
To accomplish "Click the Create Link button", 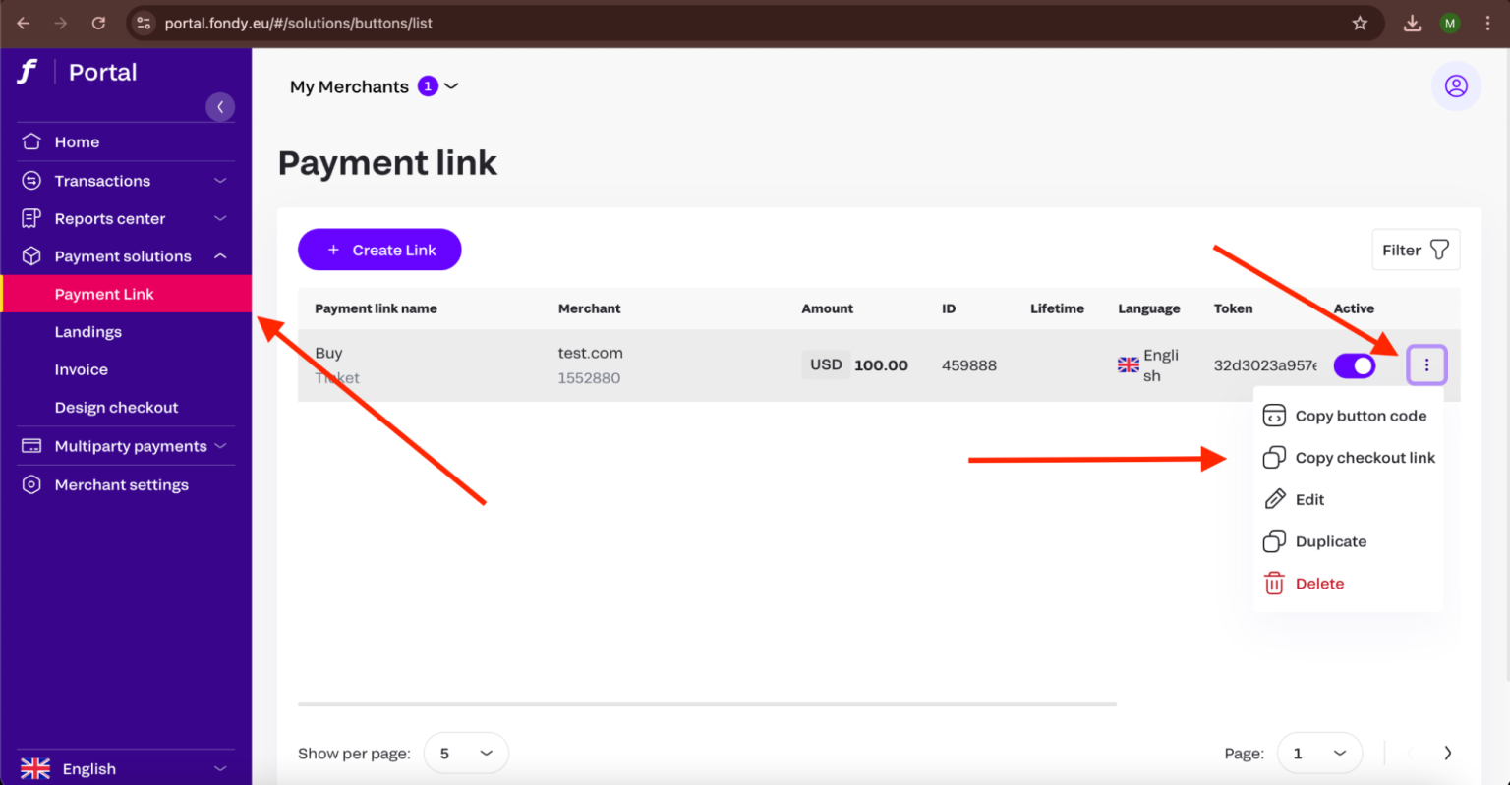I will (379, 250).
